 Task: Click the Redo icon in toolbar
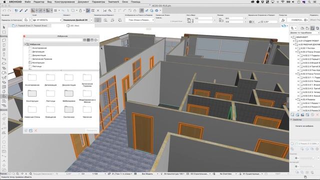click(9, 10)
